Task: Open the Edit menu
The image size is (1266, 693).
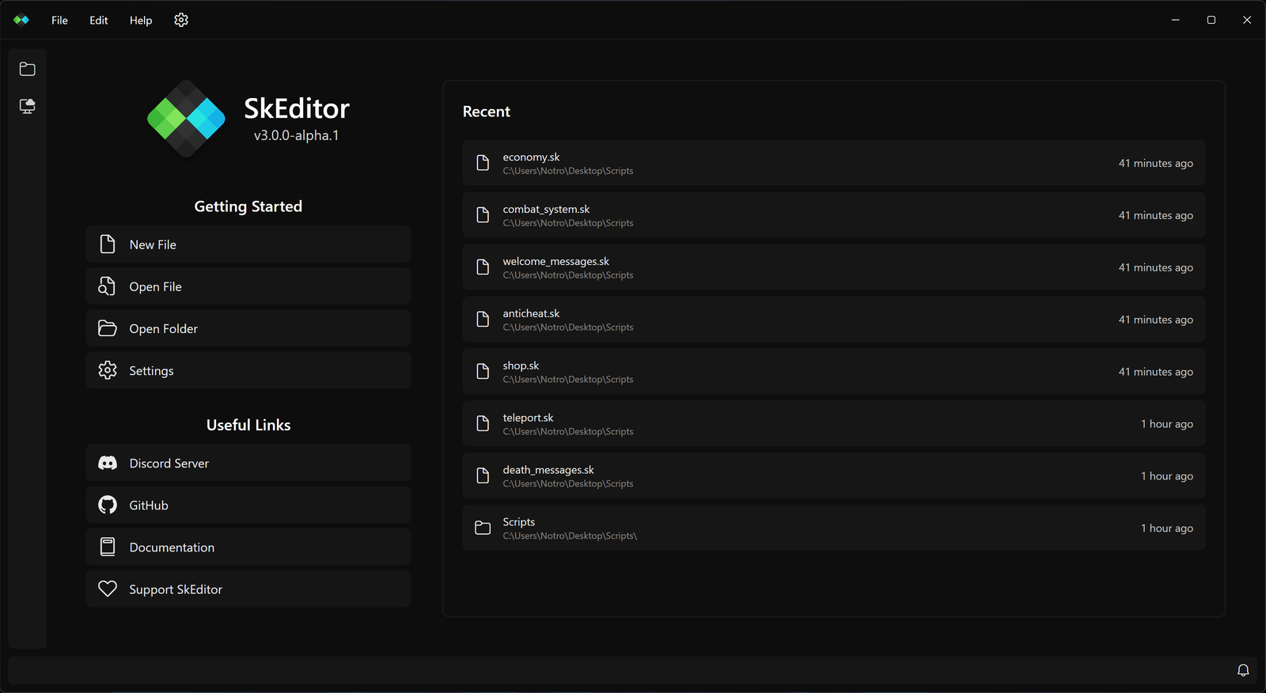Action: point(99,21)
